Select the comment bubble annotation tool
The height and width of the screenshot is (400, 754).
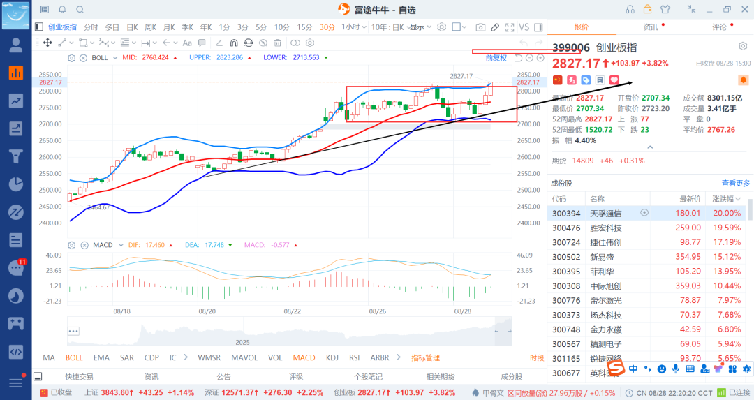202,43
